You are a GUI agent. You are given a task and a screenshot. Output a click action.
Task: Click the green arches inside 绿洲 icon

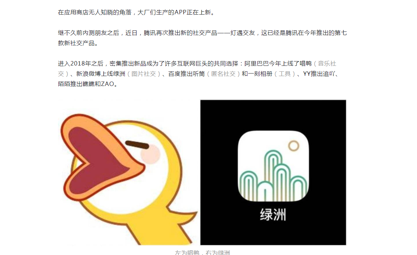[x=273, y=176]
